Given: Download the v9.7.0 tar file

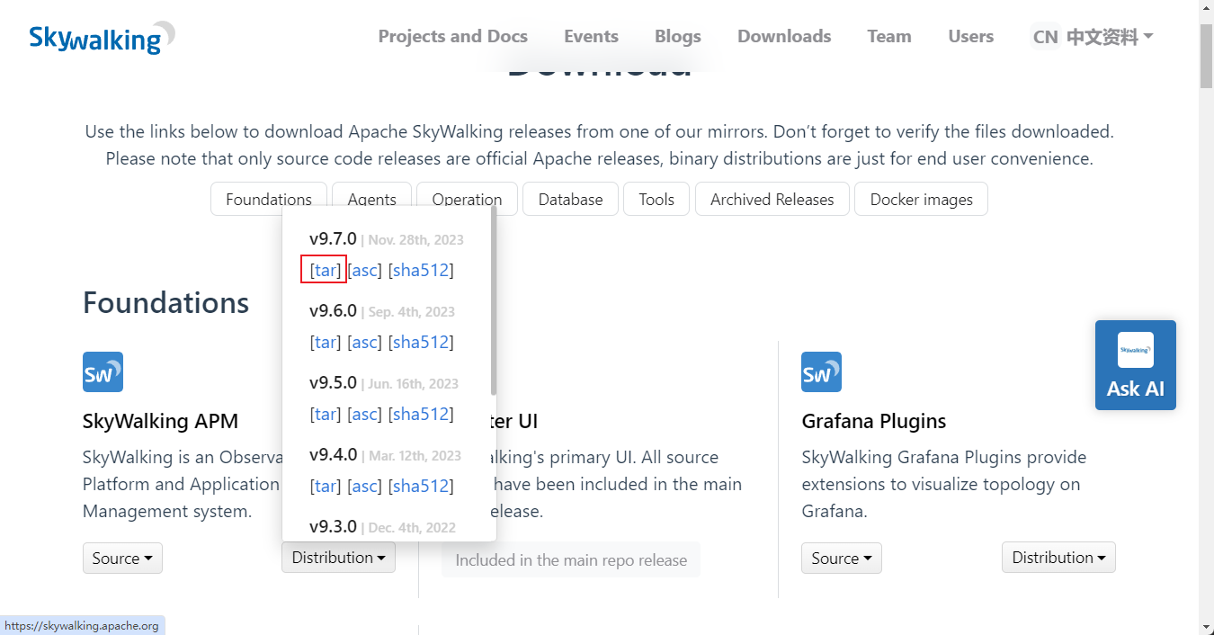Looking at the screenshot, I should pyautogui.click(x=325, y=270).
